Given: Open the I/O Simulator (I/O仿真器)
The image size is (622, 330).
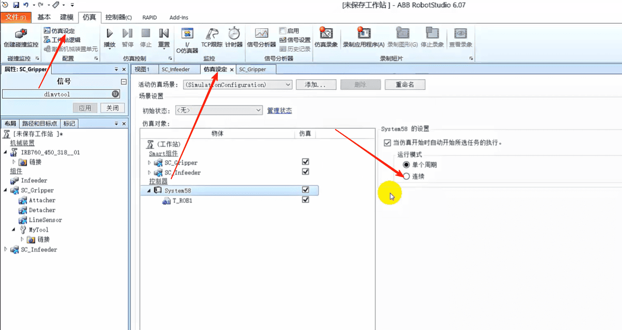Looking at the screenshot, I should [x=187, y=40].
